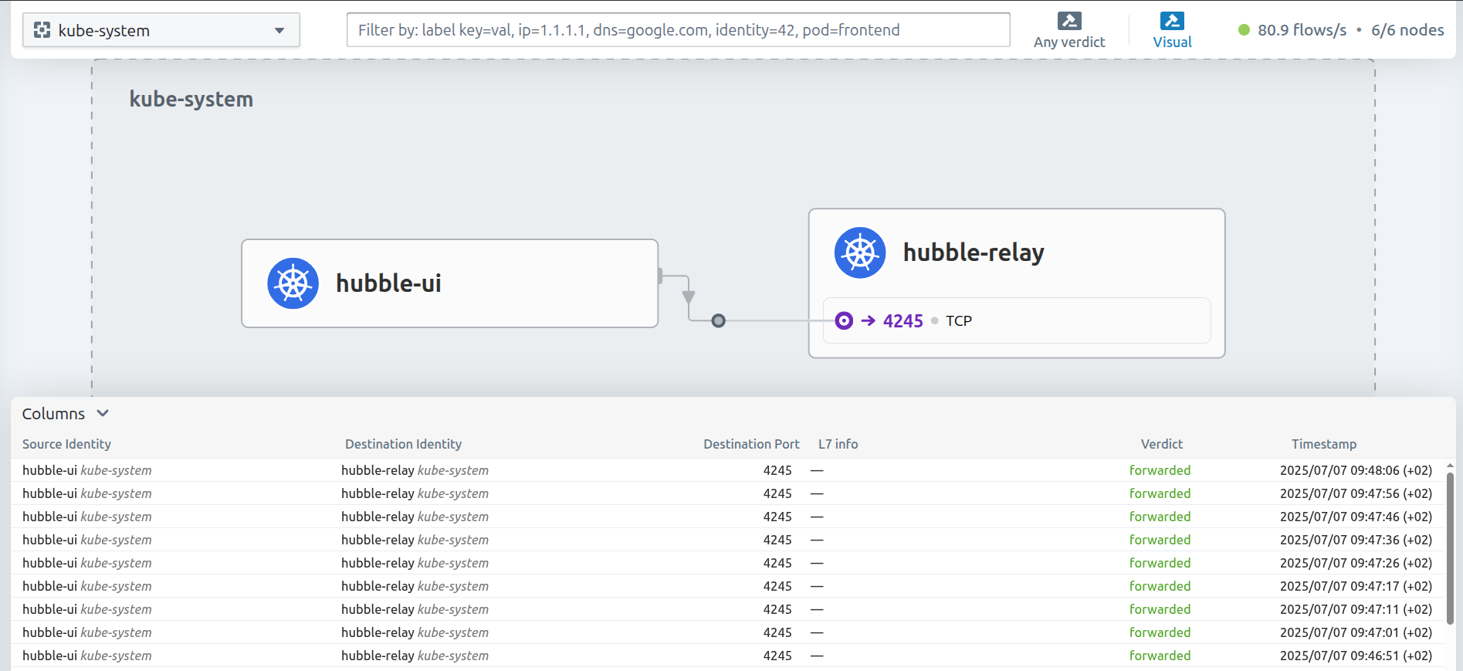
Task: Click forwarded verdict in the 09:47:46 row
Action: tap(1160, 517)
